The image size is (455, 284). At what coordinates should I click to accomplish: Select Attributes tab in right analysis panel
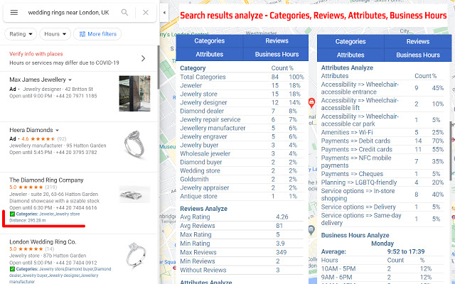click(350, 55)
